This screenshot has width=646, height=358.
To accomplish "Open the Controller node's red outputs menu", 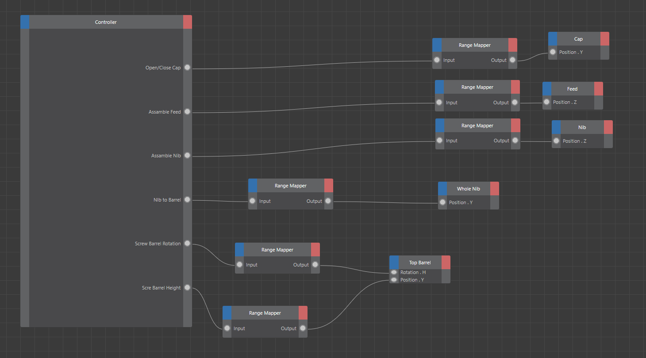I will tap(188, 22).
